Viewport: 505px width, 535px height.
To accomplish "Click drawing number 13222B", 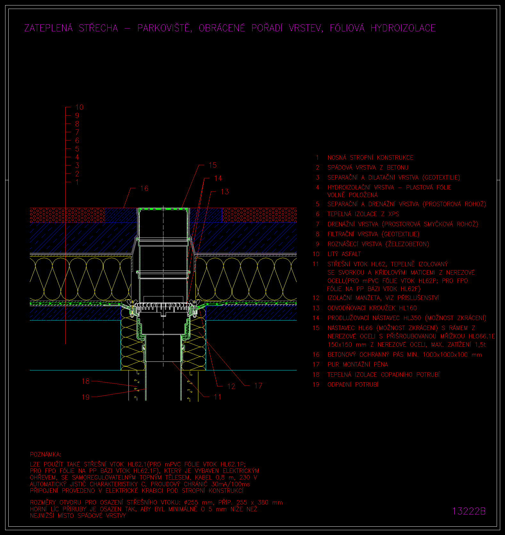I will (469, 511).
